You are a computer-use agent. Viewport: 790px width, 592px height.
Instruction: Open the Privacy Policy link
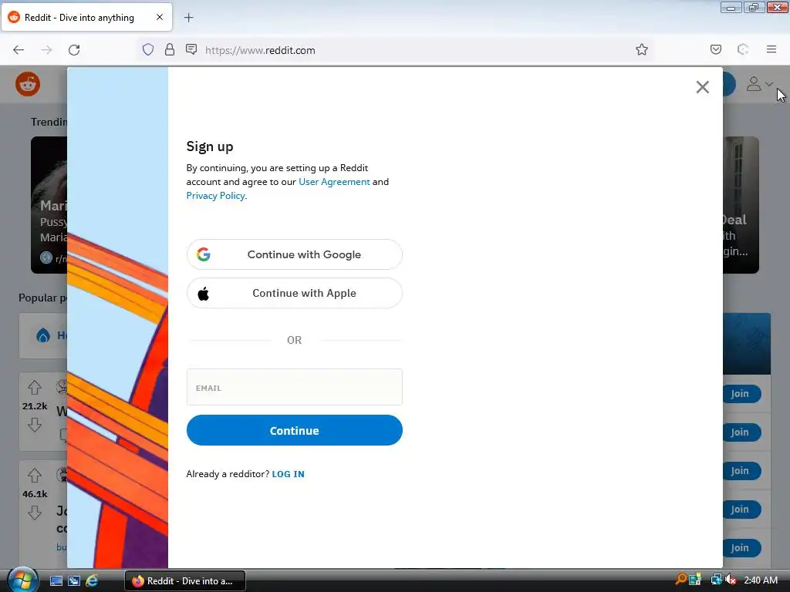pos(216,196)
